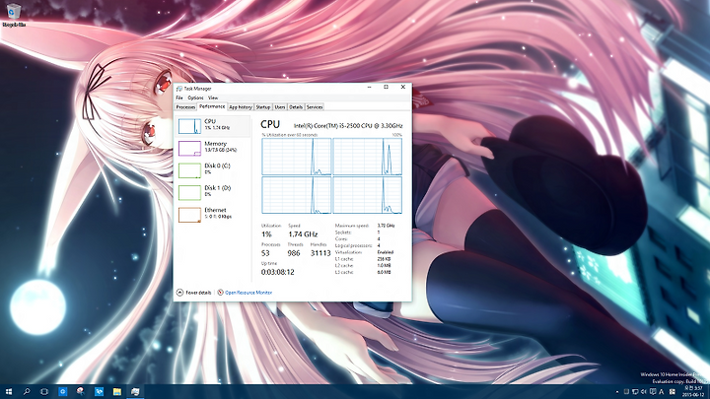Click the volume speaker tray icon
Viewport: 710px width, 399px height.
click(643, 392)
